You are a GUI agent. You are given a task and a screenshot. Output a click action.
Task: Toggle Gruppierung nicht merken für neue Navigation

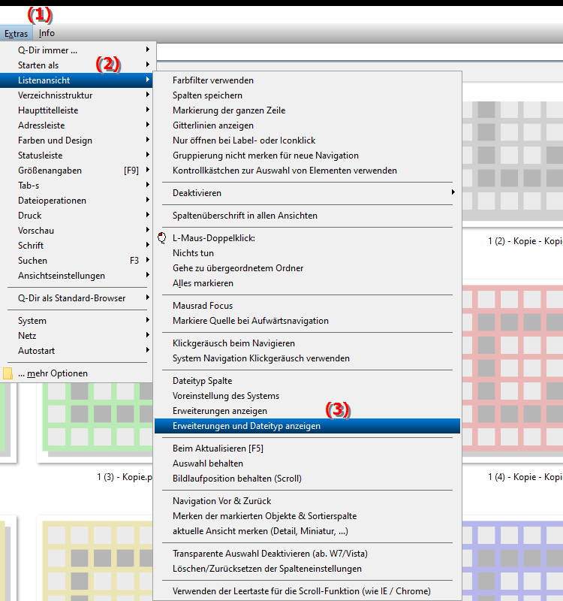307,156
